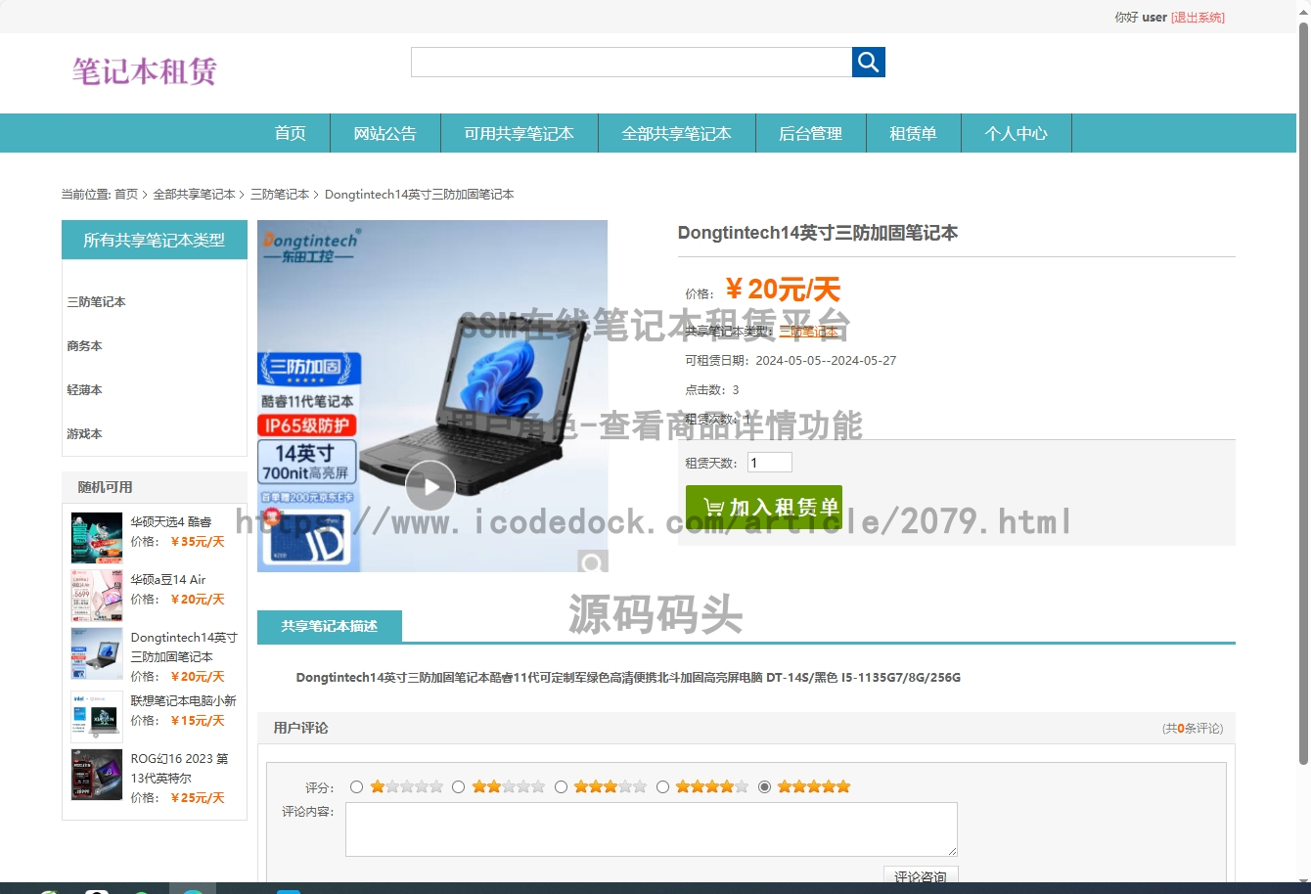Image resolution: width=1311 pixels, height=894 pixels.
Task: Select the 共享笔记本描述 tab
Action: click(x=330, y=626)
